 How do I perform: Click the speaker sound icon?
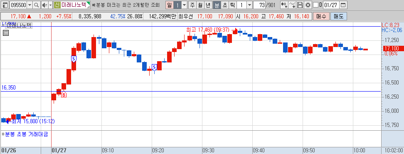click(x=44, y=5)
